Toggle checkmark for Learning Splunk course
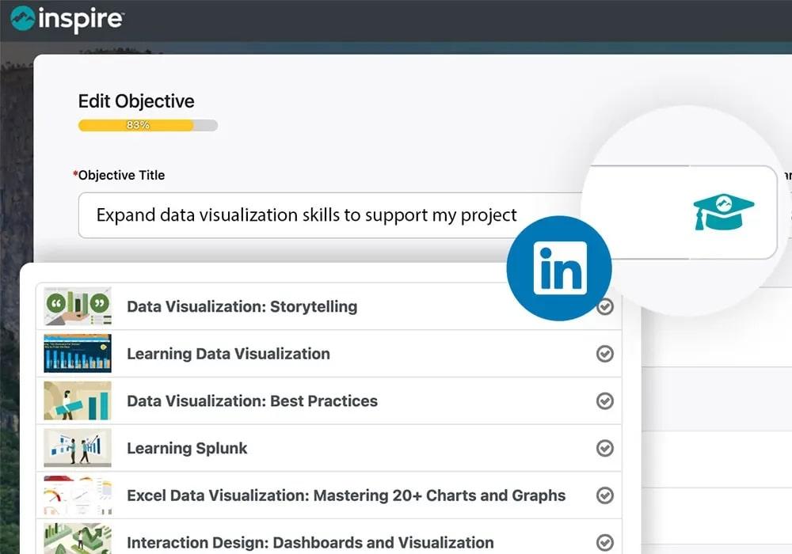The width and height of the screenshot is (792, 554). (x=605, y=449)
